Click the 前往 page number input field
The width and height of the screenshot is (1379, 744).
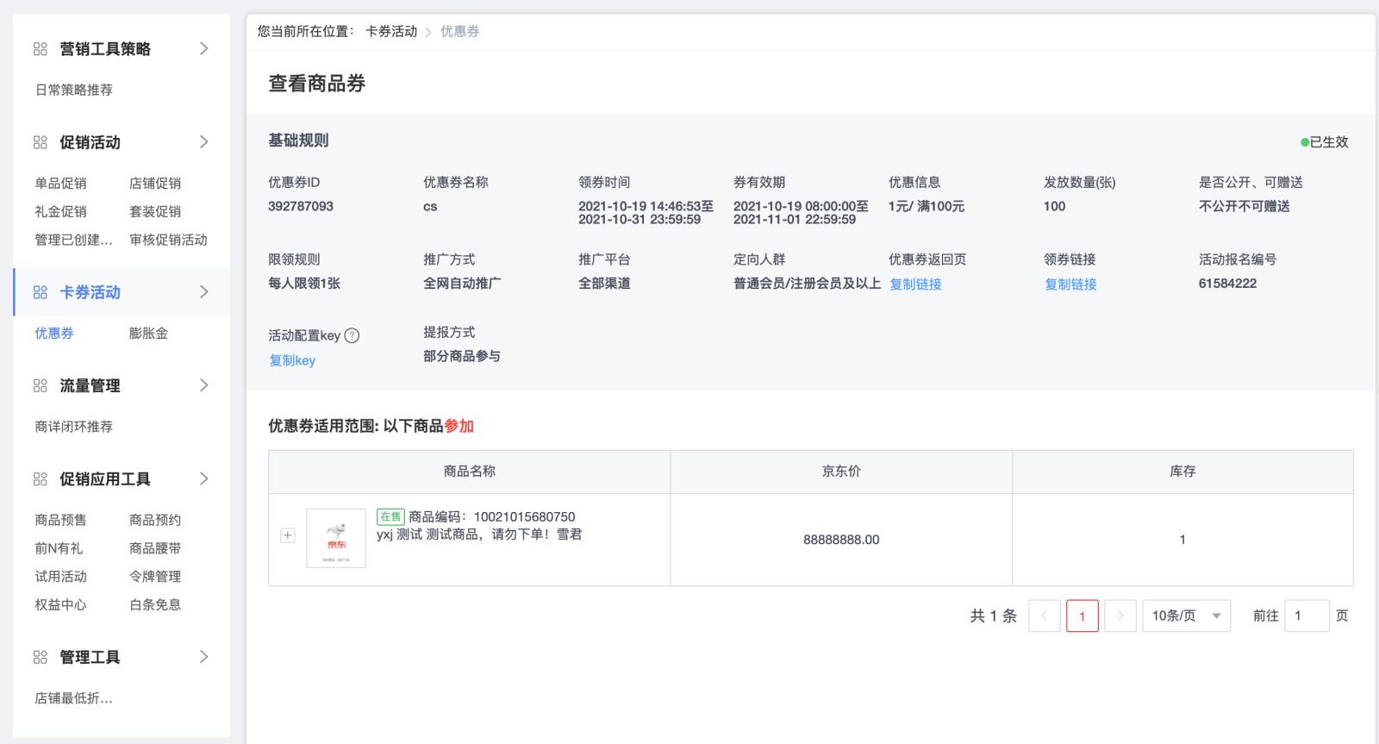(x=1307, y=616)
